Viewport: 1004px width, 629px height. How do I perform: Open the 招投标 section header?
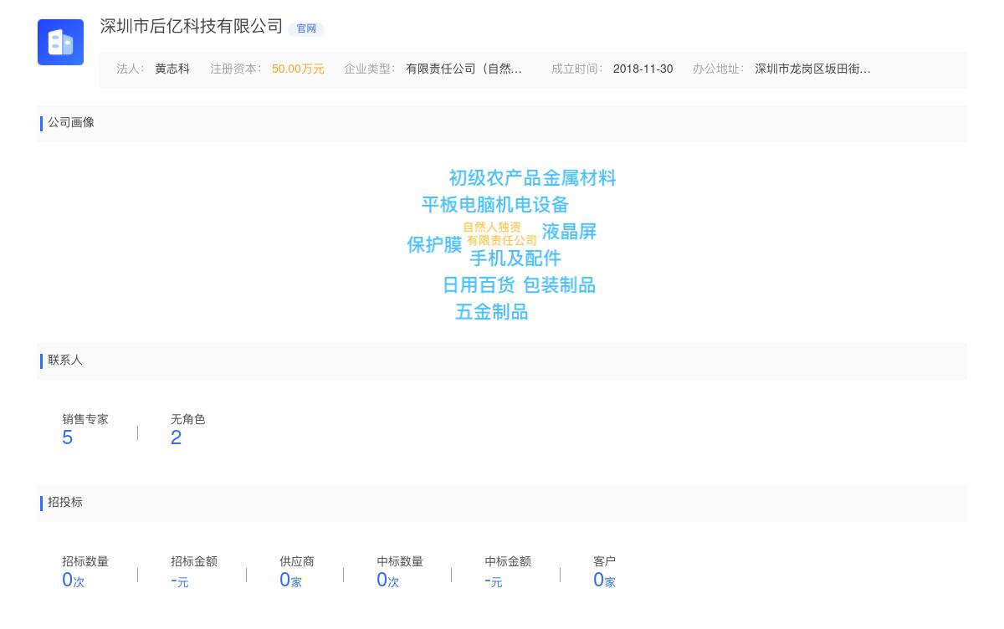64,503
